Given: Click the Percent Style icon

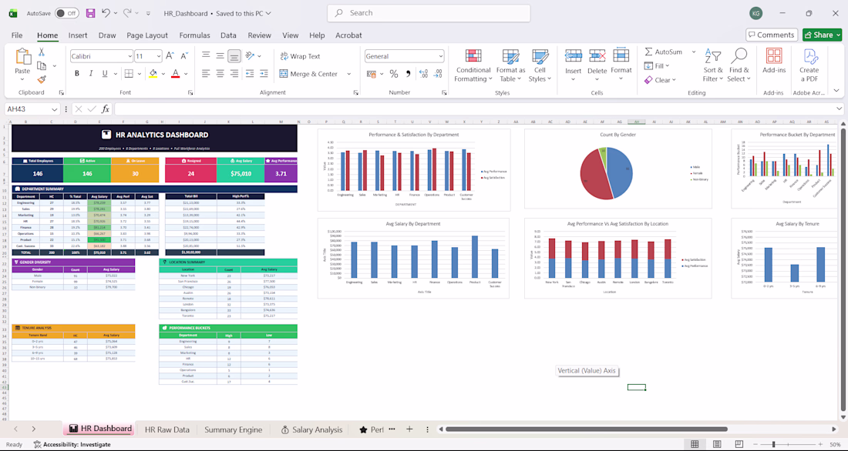Looking at the screenshot, I should tap(394, 73).
